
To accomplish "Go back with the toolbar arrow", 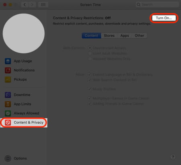I will click(25, 5).
